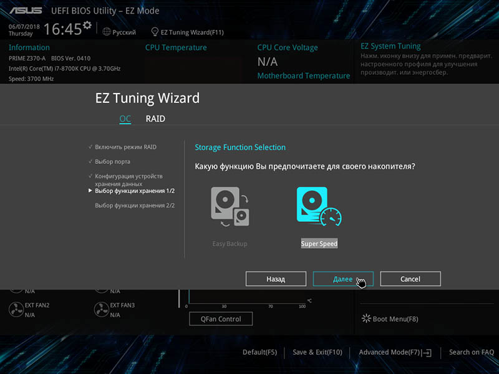Select the Easy Backup label

click(x=230, y=244)
